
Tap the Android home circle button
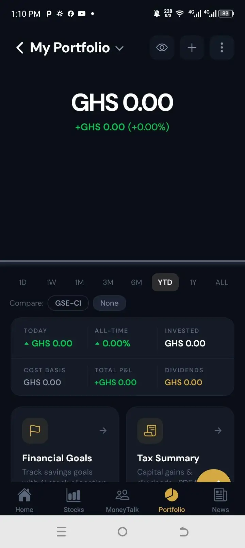click(x=122, y=532)
